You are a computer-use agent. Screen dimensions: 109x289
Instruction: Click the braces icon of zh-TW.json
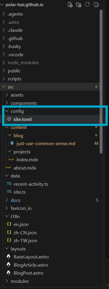[9, 240]
